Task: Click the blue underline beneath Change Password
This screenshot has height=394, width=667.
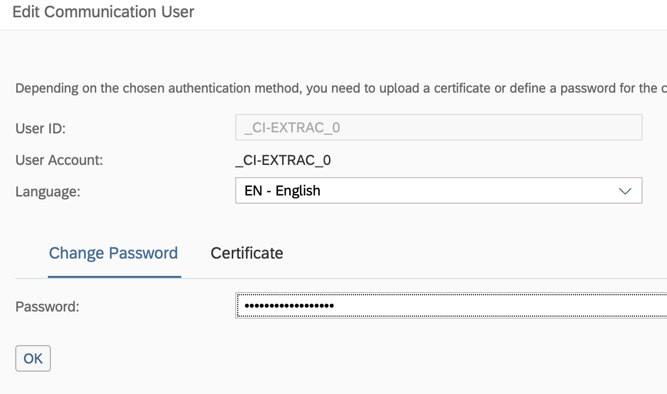Action: pyautogui.click(x=114, y=276)
